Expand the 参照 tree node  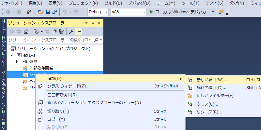[17, 62]
